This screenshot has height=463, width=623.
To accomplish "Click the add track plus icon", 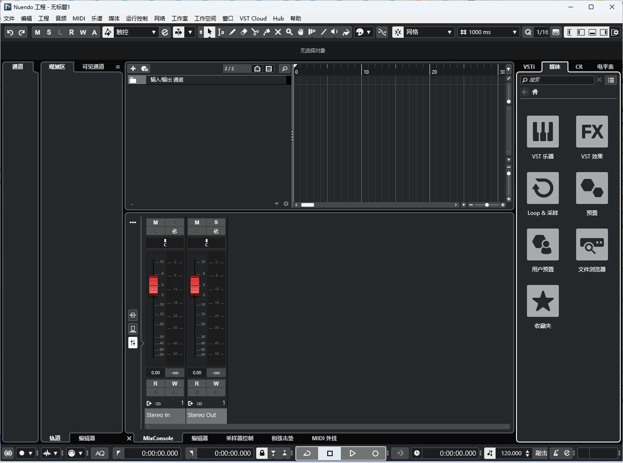I will click(x=133, y=68).
